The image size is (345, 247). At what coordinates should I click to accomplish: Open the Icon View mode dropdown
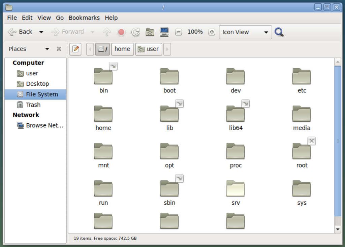coord(245,32)
